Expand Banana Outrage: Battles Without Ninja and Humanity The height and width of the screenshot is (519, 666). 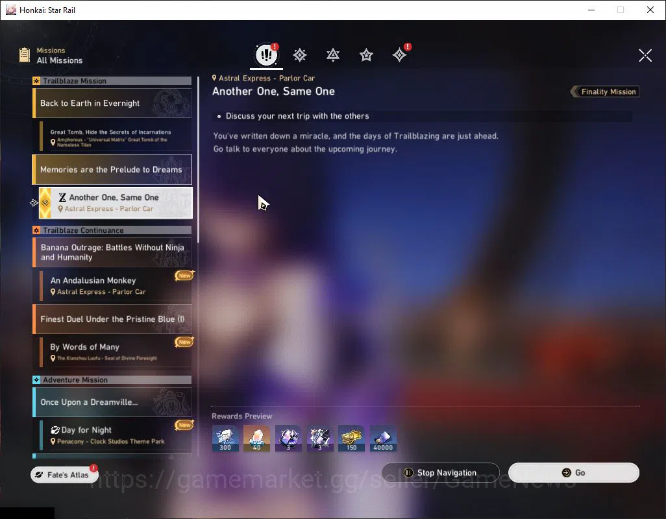(x=112, y=252)
